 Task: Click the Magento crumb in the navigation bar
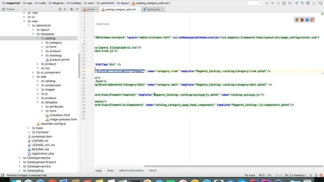[x=56, y=3]
